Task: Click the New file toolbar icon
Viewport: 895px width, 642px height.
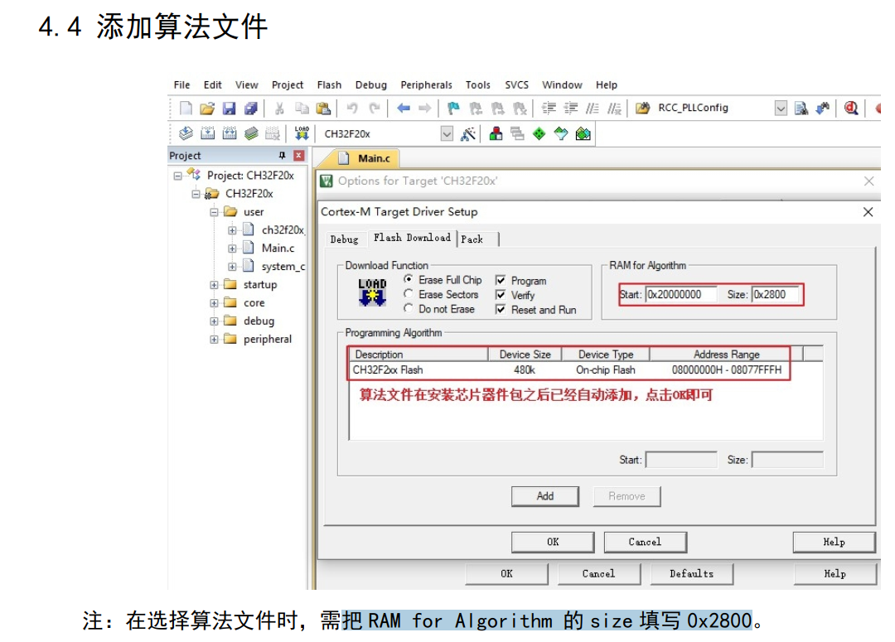Action: click(186, 109)
